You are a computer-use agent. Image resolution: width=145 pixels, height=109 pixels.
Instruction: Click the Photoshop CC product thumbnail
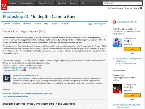(x=117, y=43)
